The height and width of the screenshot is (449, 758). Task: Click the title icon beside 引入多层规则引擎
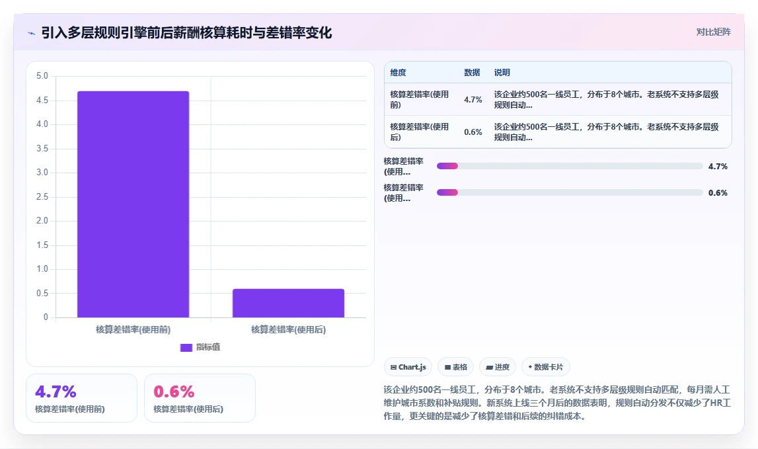pos(32,33)
